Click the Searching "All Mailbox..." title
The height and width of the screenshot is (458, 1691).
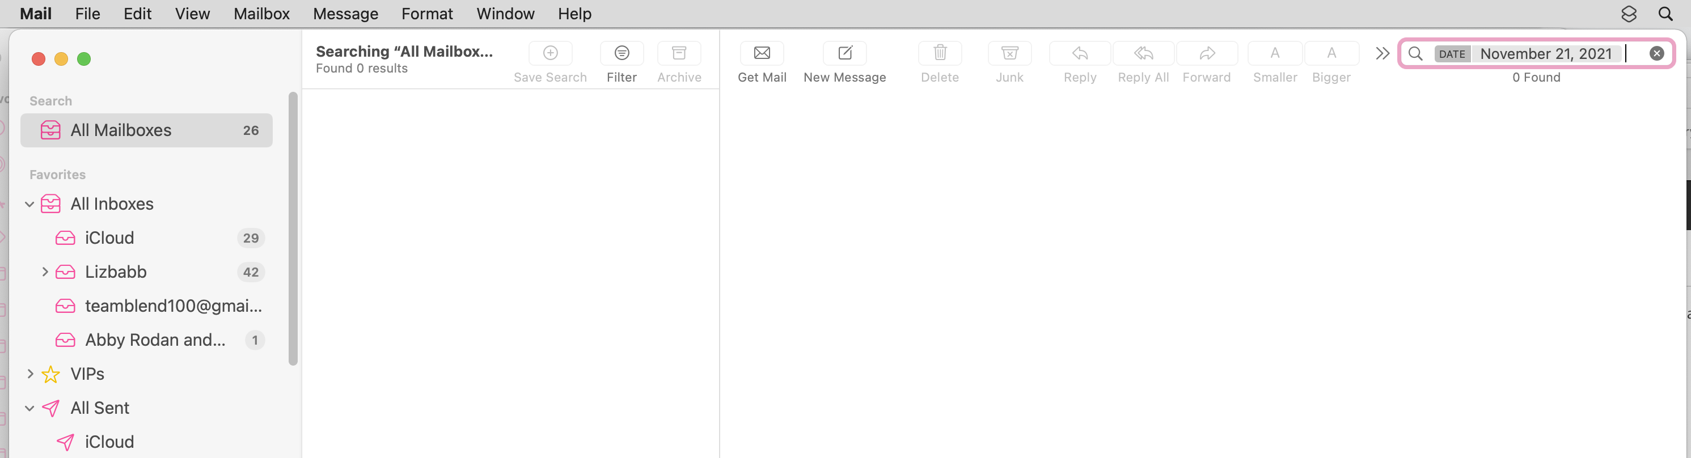point(404,51)
